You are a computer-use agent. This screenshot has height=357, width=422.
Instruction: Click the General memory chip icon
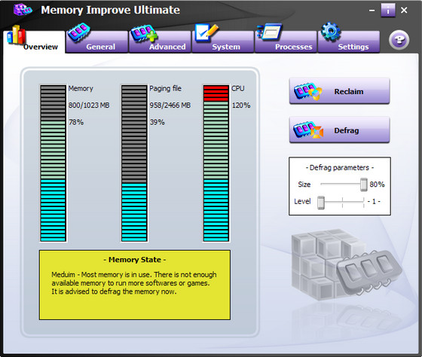[78, 32]
